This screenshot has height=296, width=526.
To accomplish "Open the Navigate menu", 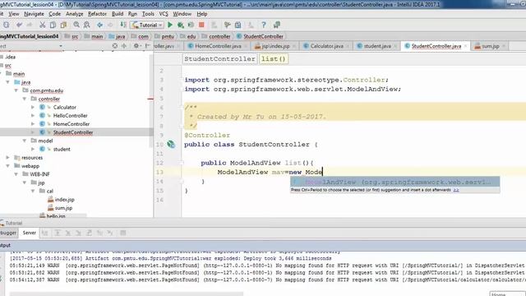I will [x=34, y=14].
